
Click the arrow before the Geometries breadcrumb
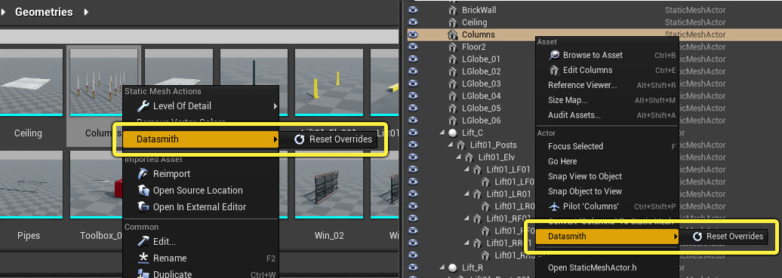click(4, 12)
